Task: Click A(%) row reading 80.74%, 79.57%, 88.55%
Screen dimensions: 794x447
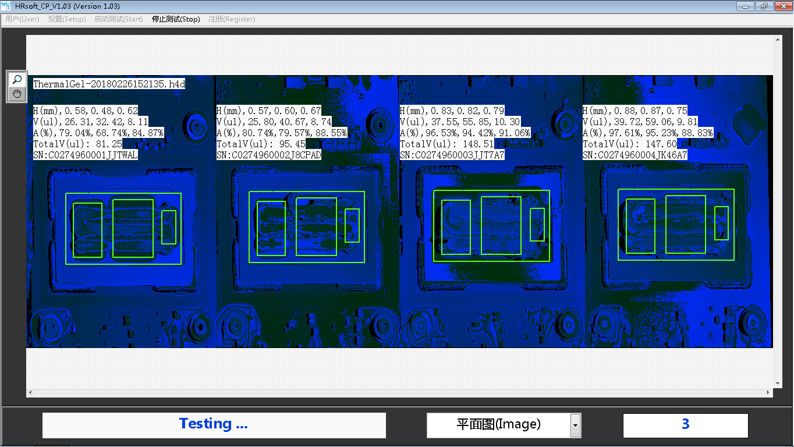Action: pos(282,133)
